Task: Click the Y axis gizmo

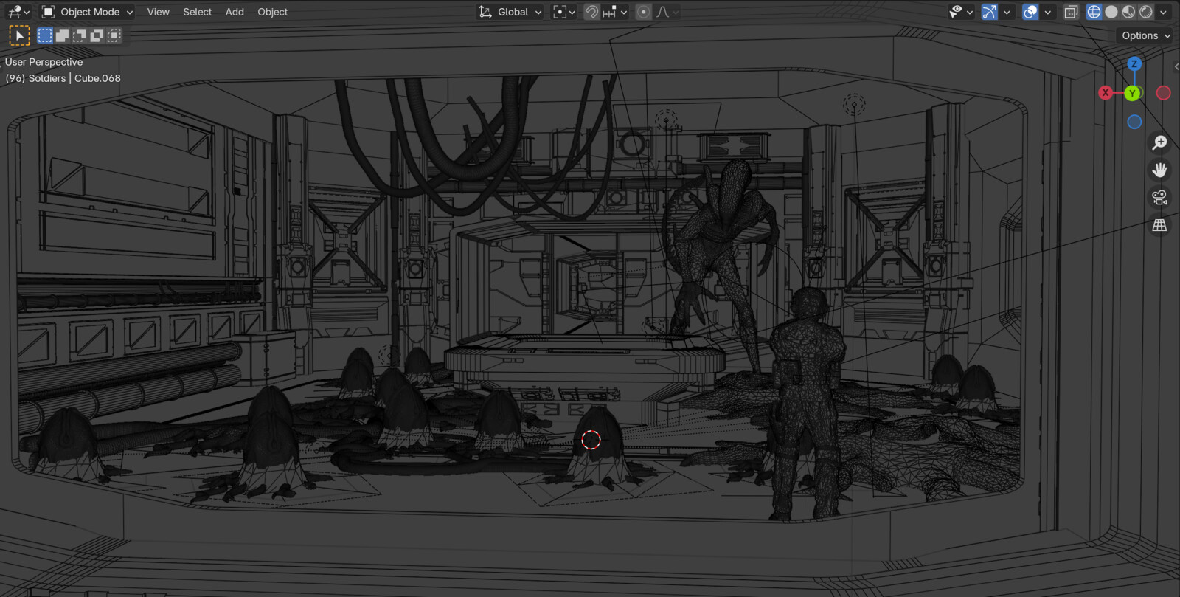Action: 1133,93
